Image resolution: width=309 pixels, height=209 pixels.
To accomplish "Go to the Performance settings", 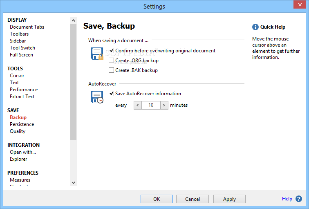I will point(24,90).
